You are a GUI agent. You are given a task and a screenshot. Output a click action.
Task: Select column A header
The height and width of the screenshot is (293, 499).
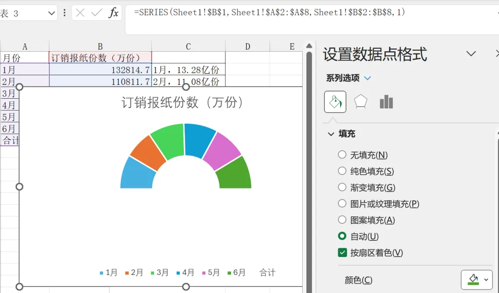coord(25,47)
